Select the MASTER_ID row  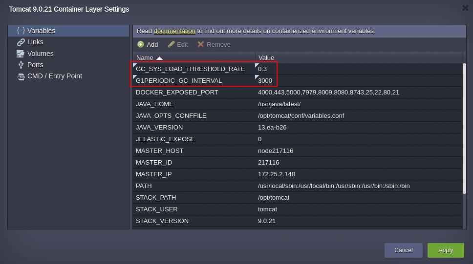[x=298, y=163]
